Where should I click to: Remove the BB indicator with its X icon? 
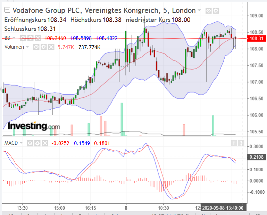(x=38, y=38)
